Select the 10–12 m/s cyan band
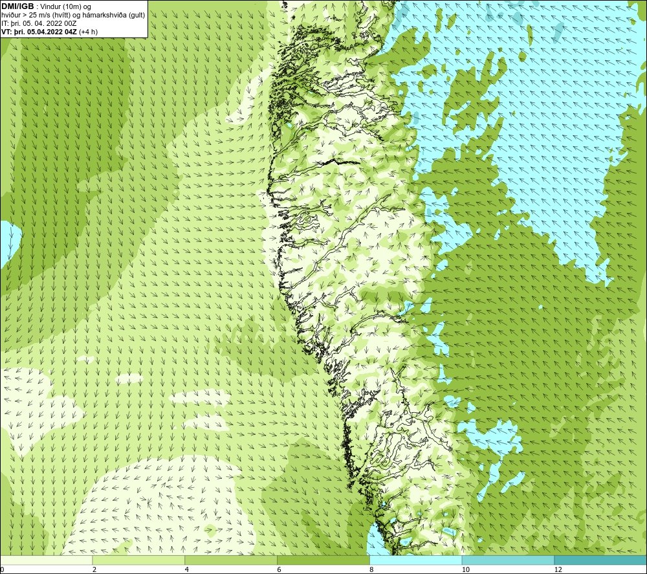Image resolution: width=647 pixels, height=574 pixels. [509, 560]
